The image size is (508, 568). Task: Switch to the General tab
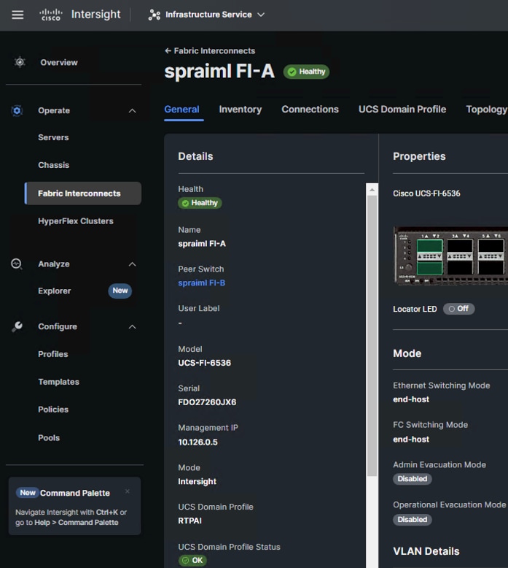181,110
